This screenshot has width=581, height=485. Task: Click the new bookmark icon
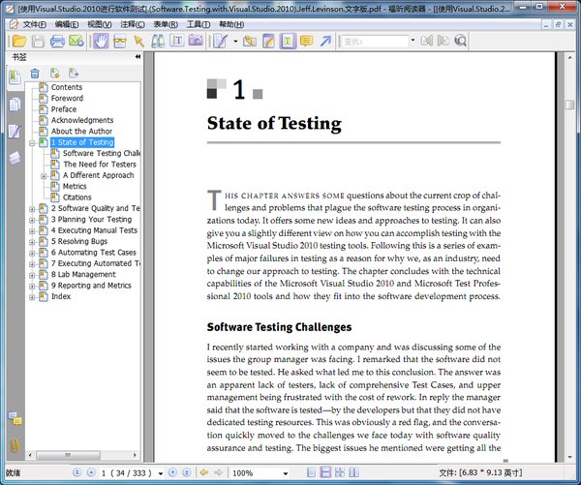(55, 73)
